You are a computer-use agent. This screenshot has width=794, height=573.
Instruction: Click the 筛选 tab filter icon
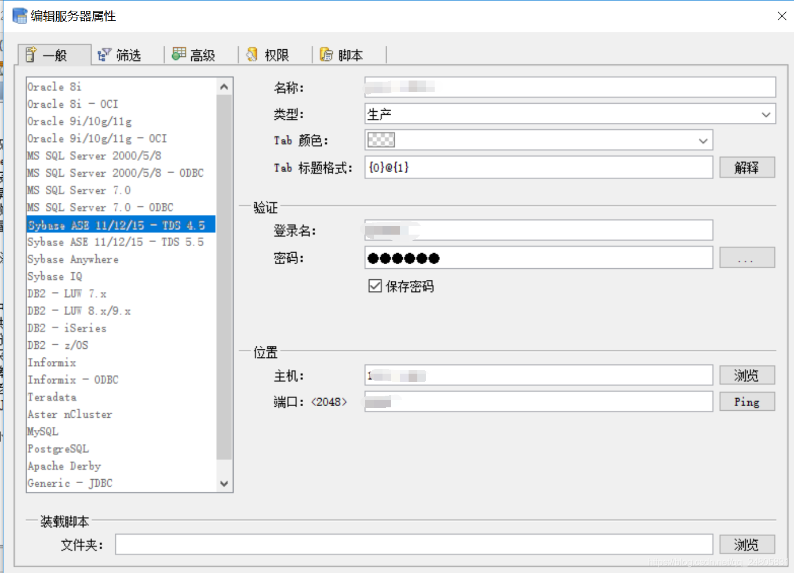[104, 54]
